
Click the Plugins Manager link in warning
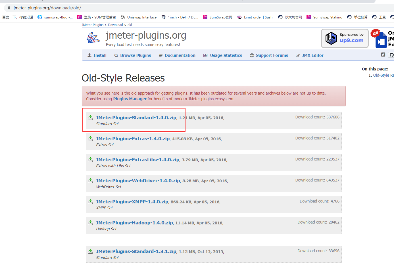(x=130, y=99)
